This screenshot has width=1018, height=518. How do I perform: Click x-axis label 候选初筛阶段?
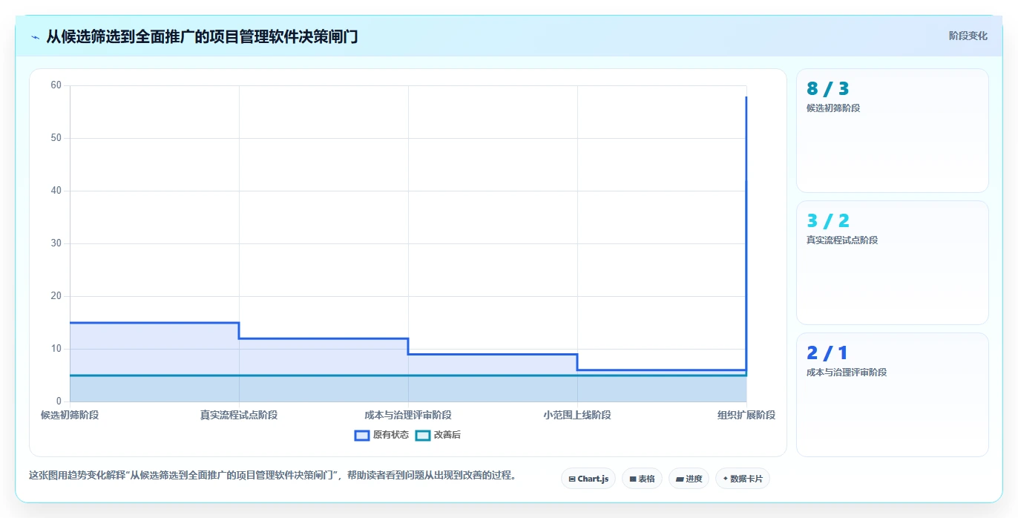tap(70, 415)
